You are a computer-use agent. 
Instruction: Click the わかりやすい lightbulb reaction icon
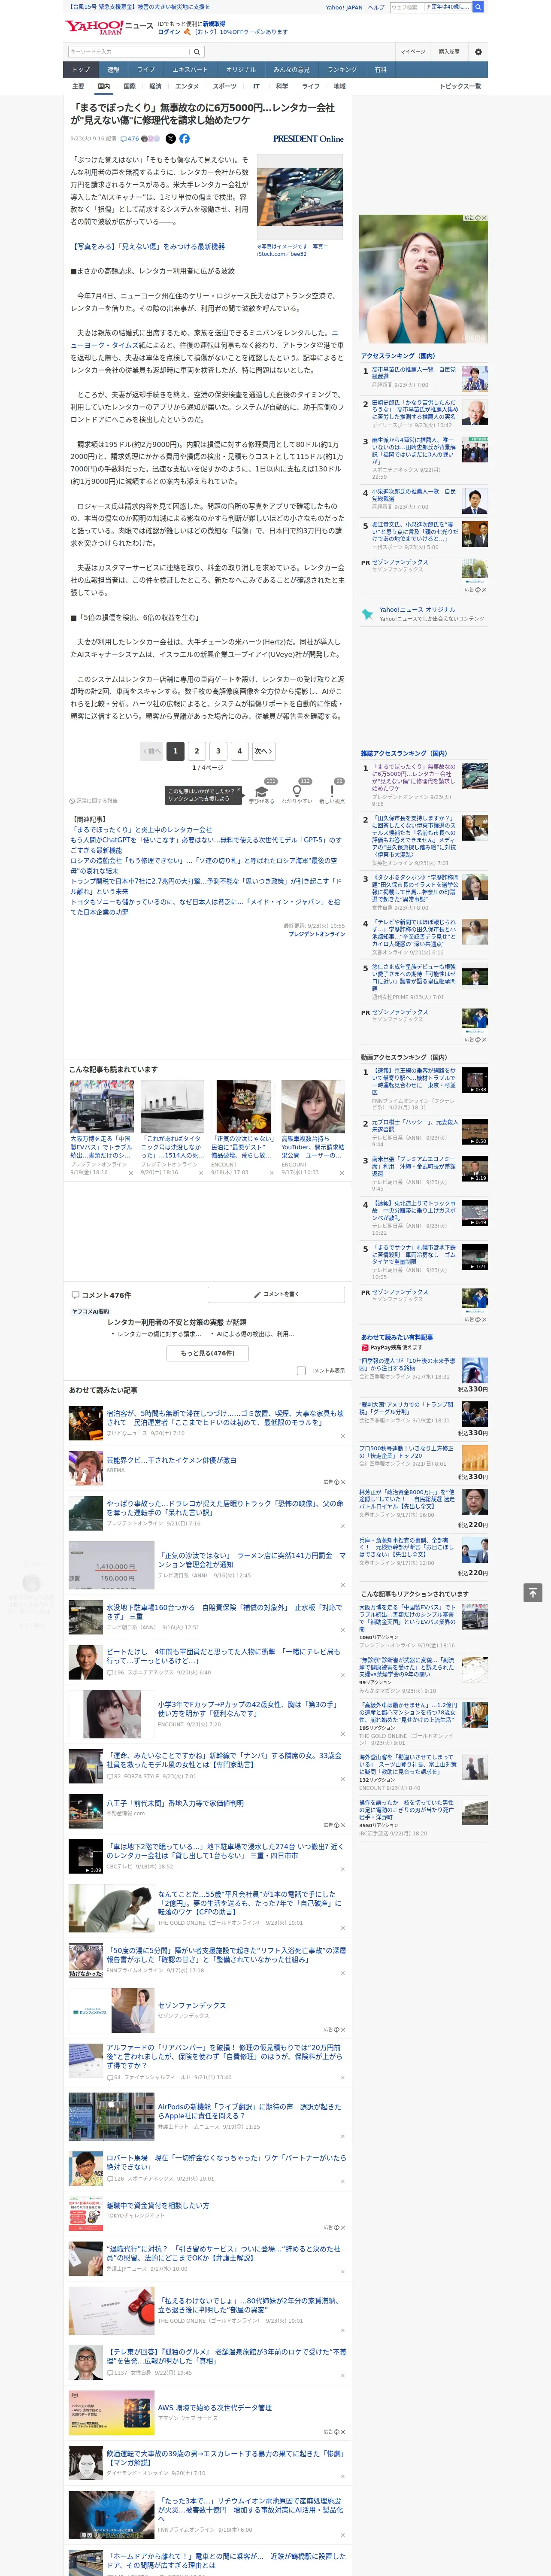297,790
